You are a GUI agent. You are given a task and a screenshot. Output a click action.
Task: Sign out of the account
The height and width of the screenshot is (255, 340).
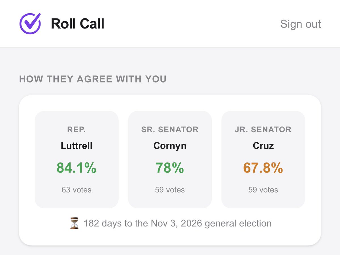click(300, 24)
